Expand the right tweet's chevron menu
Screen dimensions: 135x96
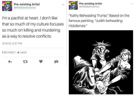point(132,4)
